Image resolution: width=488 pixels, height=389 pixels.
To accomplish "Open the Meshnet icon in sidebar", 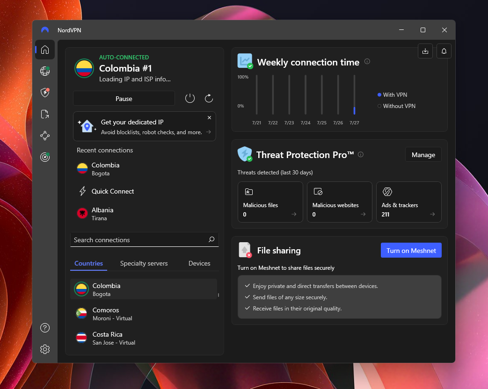I will pyautogui.click(x=45, y=136).
